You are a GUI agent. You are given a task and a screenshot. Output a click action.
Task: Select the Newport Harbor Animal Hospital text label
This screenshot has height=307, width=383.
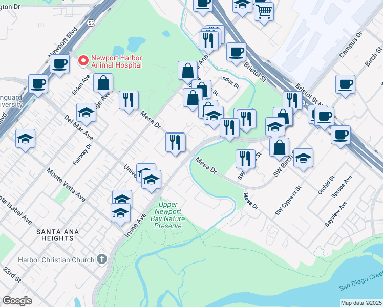pyautogui.click(x=117, y=61)
